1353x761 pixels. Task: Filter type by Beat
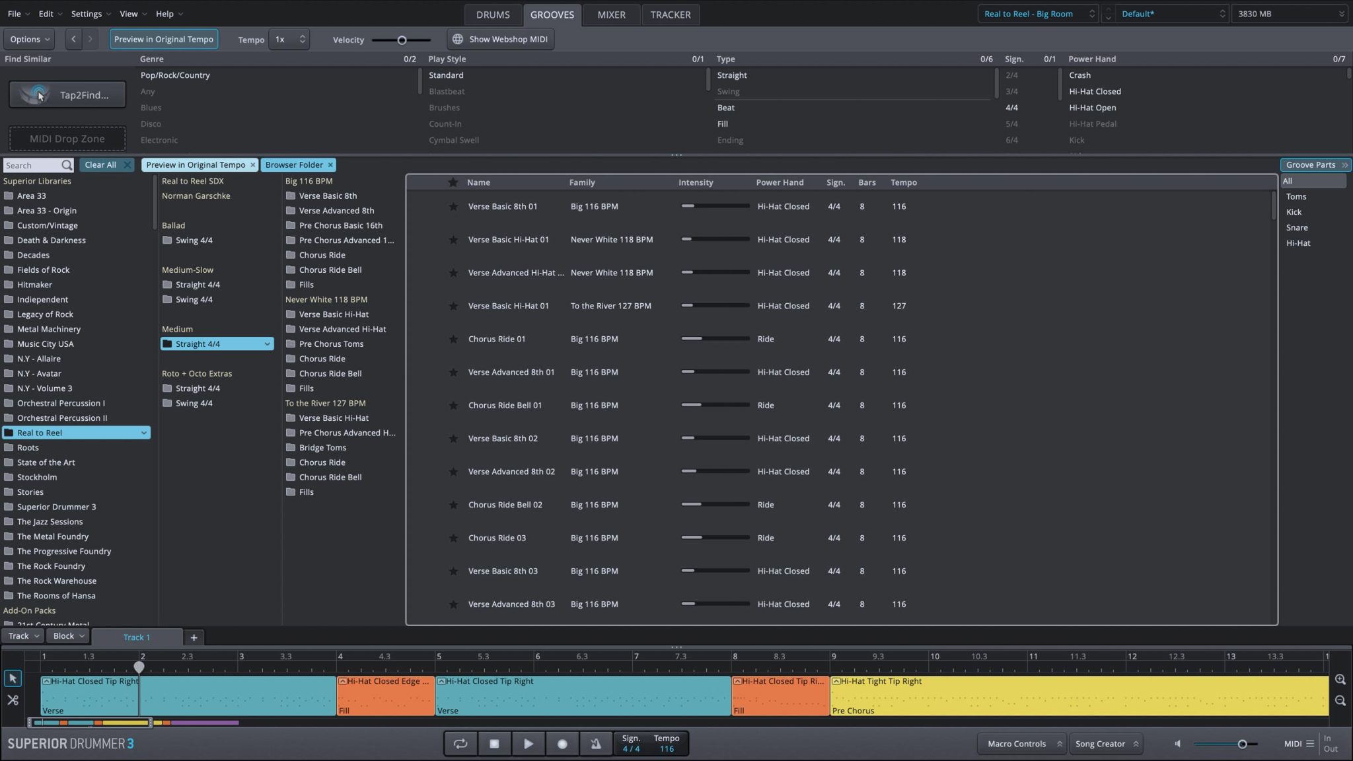click(x=726, y=108)
